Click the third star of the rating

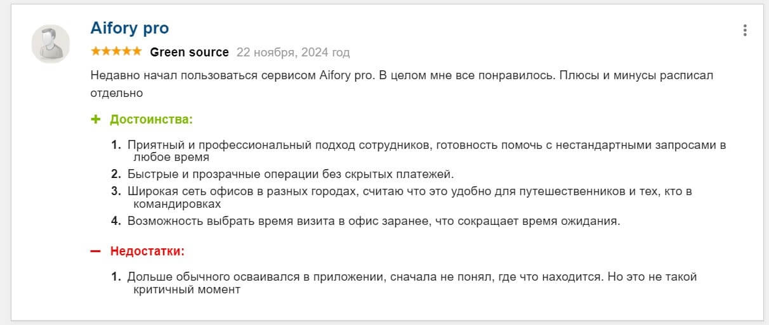click(117, 51)
